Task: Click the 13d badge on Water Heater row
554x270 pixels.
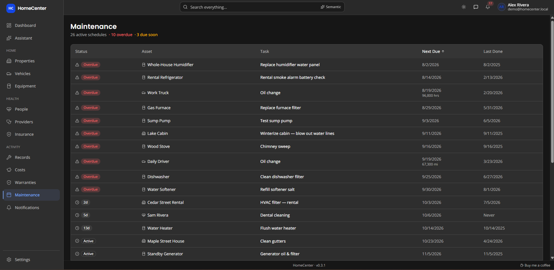Action: (x=86, y=228)
